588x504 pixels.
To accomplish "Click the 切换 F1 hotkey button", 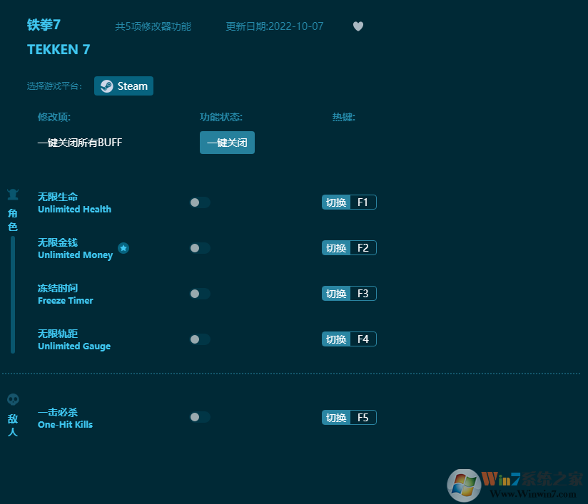I will (x=349, y=202).
